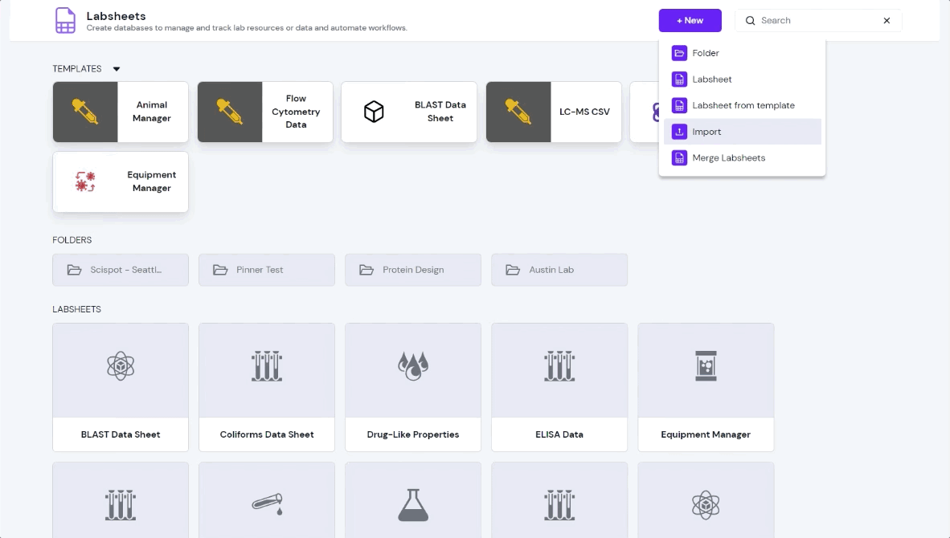Click the BLAST Data Sheet cube icon

click(x=374, y=112)
